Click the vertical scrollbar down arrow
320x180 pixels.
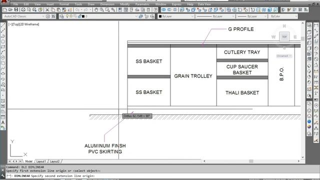tap(303, 157)
